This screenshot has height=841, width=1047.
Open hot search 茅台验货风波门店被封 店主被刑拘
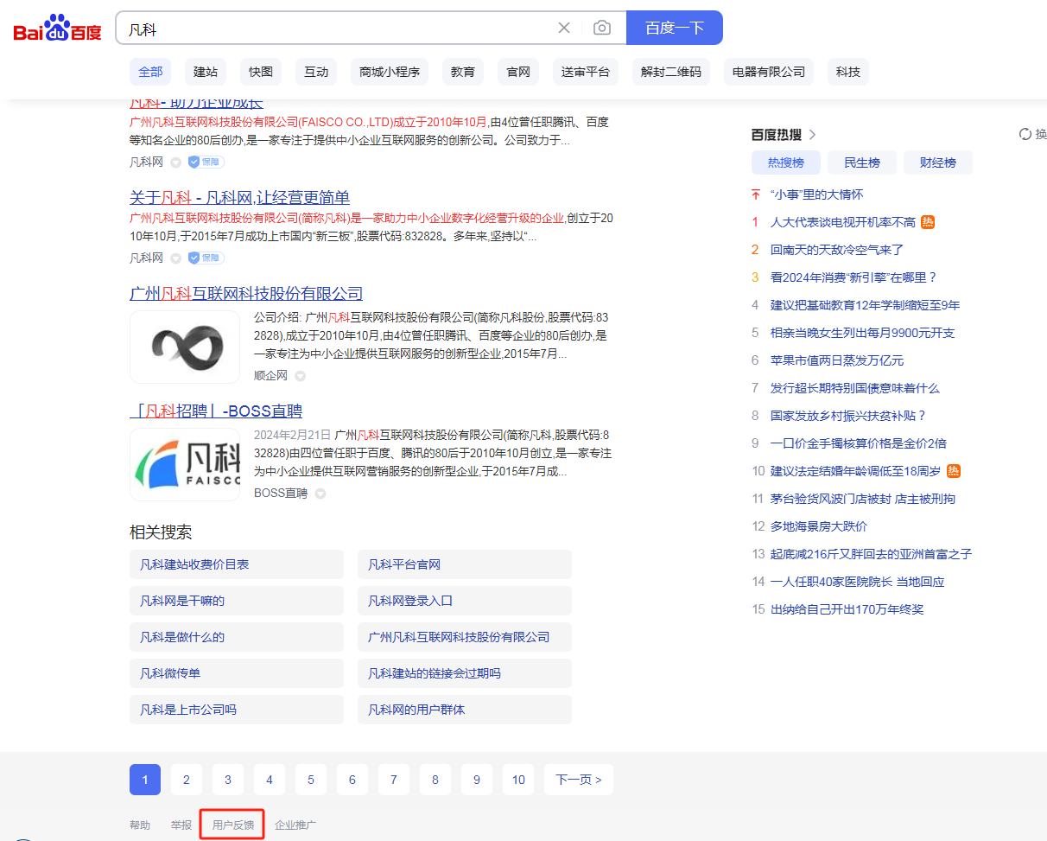pyautogui.click(x=863, y=499)
